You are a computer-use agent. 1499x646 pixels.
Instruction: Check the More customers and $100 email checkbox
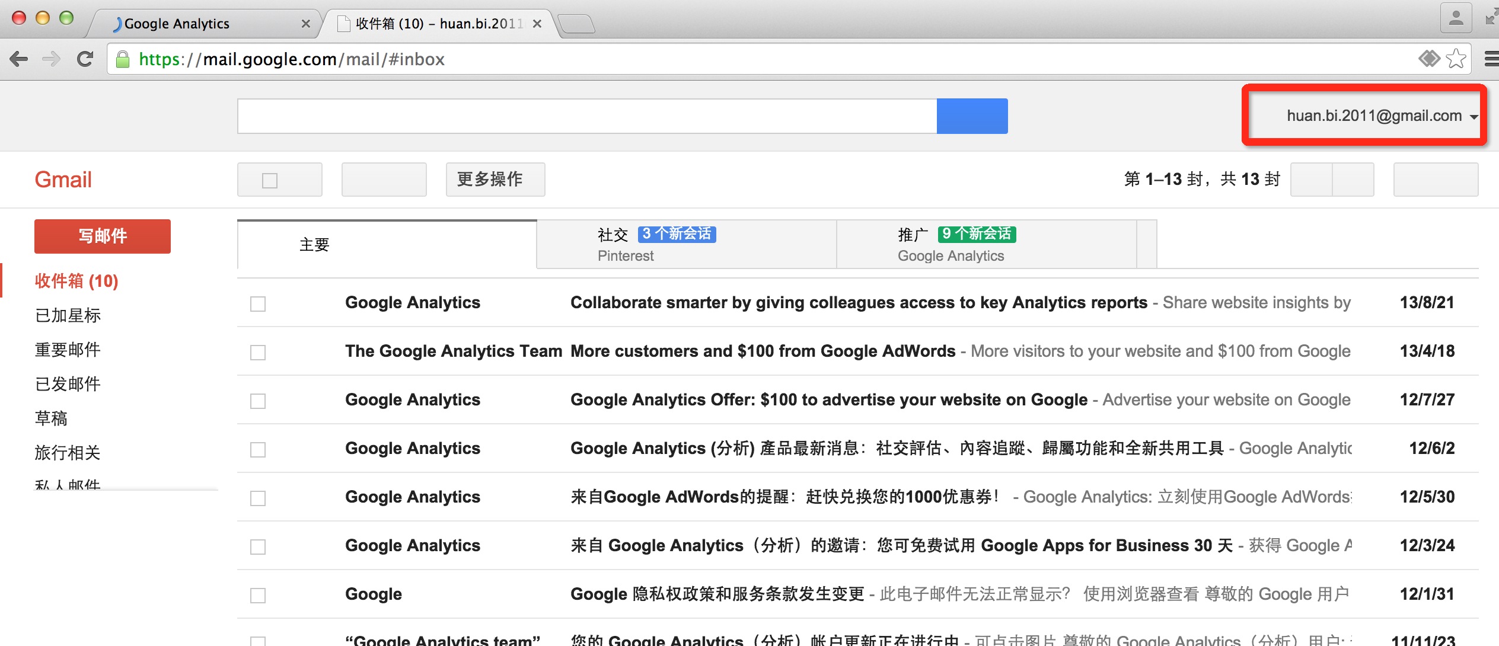258,353
